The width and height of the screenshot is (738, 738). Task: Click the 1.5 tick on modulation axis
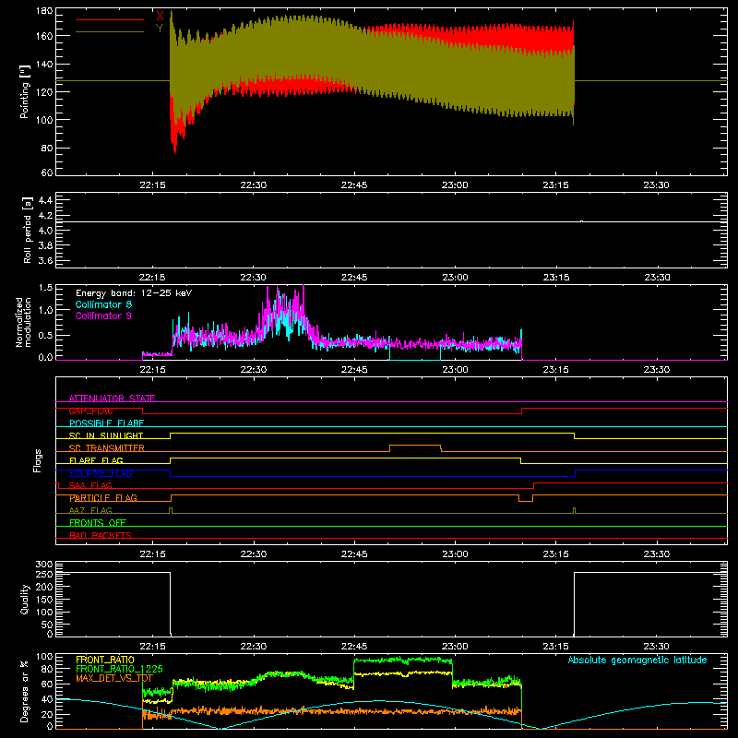[45, 288]
